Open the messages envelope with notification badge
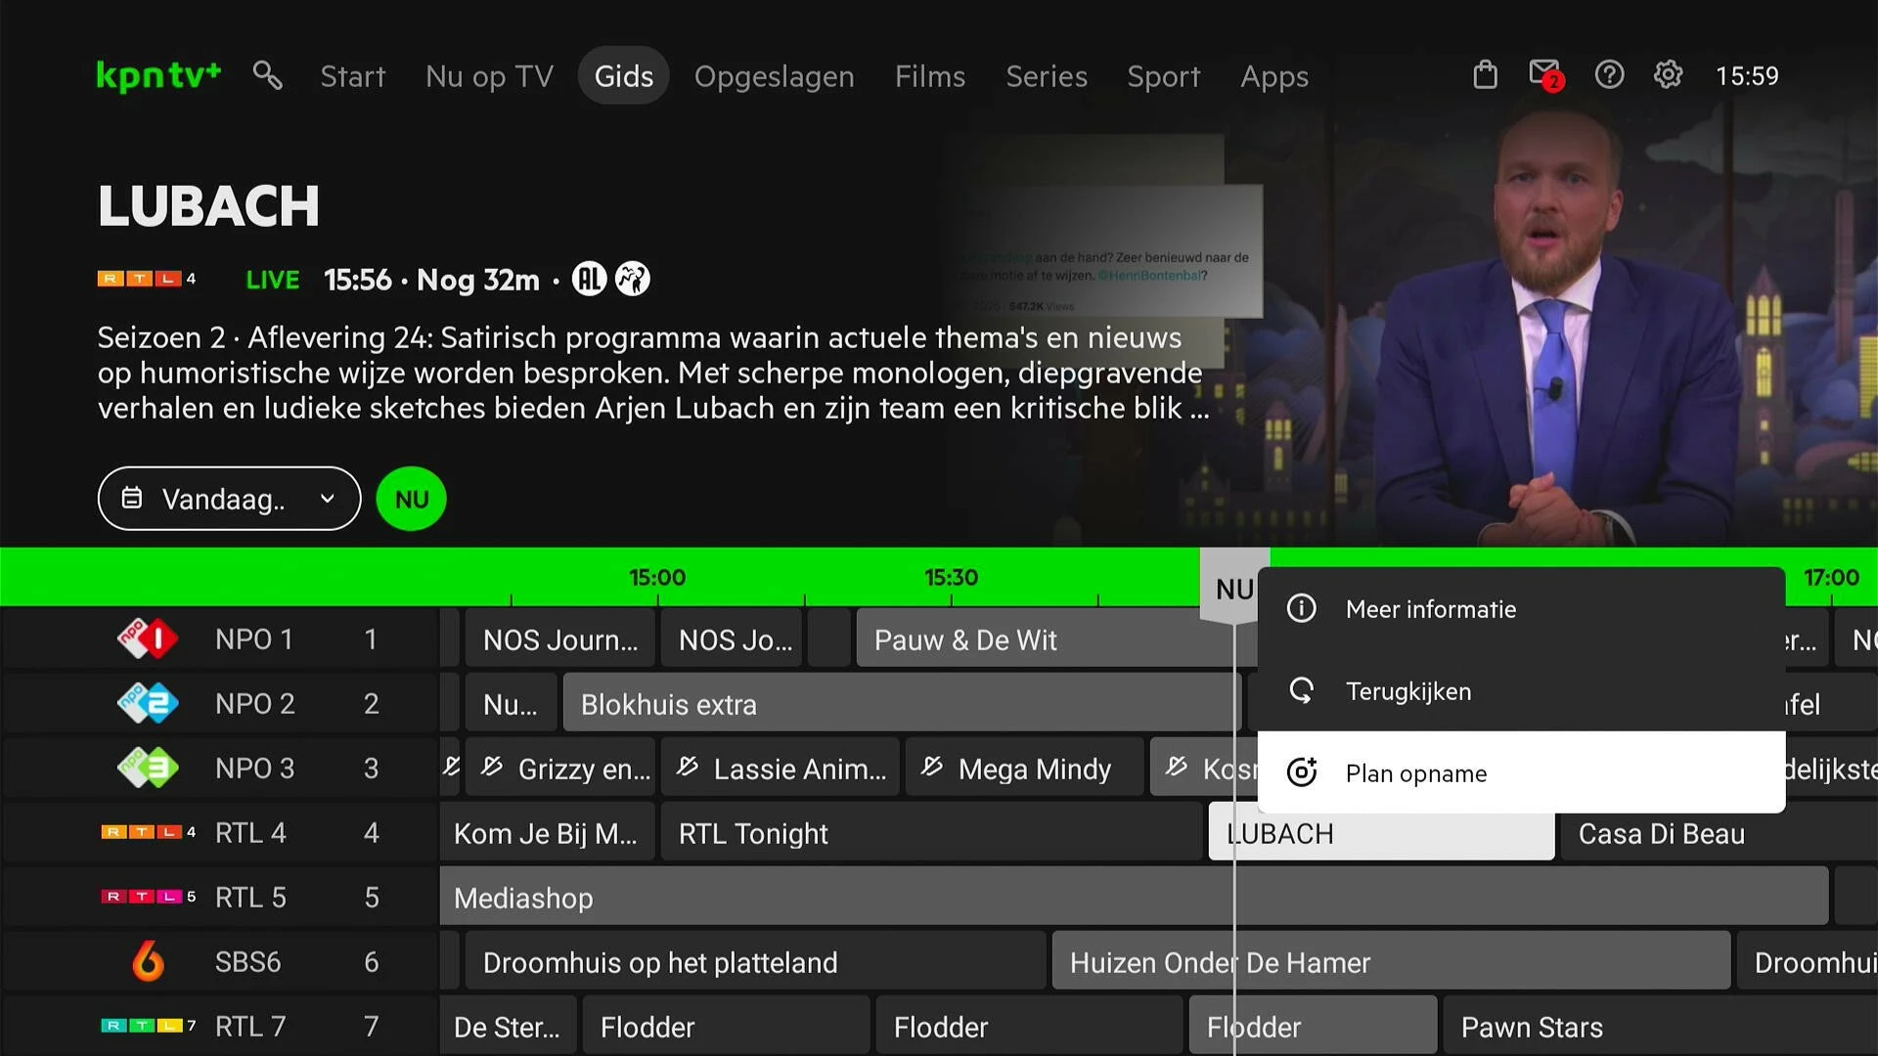Viewport: 1878px width, 1056px height. 1545,75
